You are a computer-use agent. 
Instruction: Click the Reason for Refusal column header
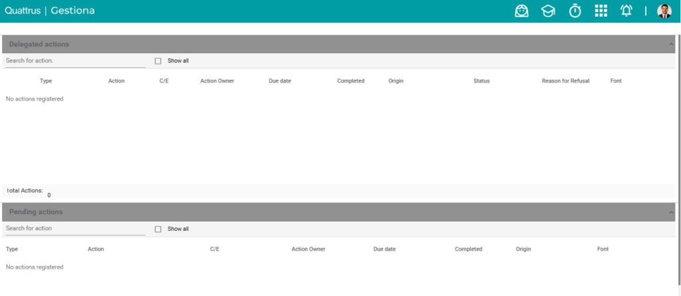pyautogui.click(x=565, y=81)
